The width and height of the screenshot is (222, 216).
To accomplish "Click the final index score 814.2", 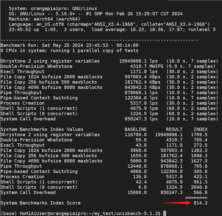I will tap(200, 203).
